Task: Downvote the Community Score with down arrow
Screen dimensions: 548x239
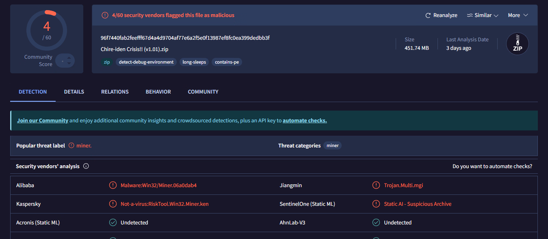Action: [69, 63]
